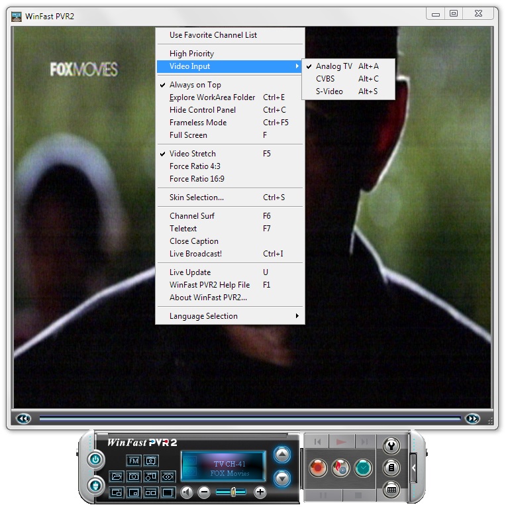Image resolution: width=506 pixels, height=507 pixels.
Task: Click the volume slider on control panel
Action: (x=231, y=492)
